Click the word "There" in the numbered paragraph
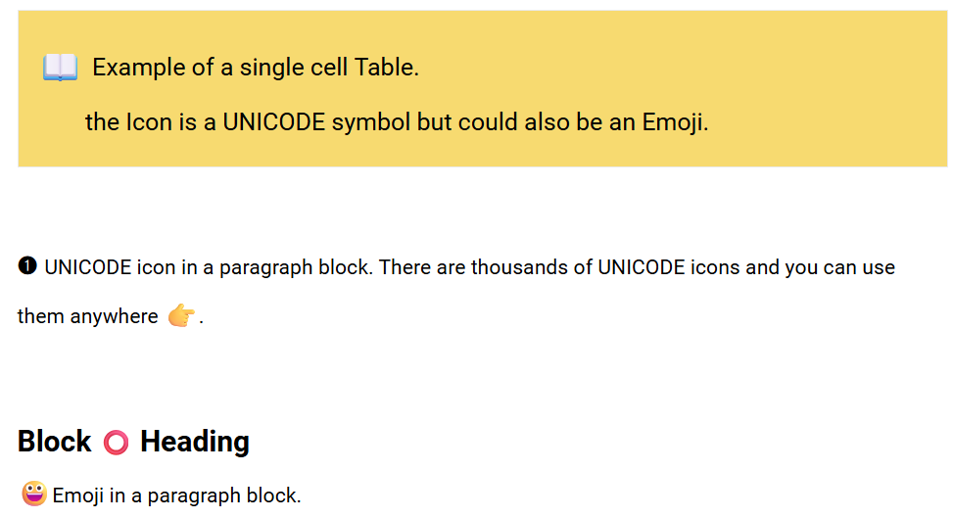This screenshot has width=953, height=519. coord(405,267)
